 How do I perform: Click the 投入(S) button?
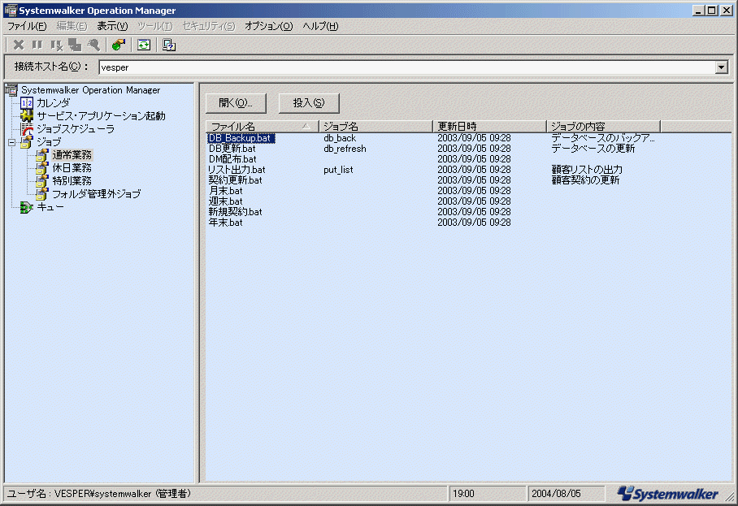point(309,103)
